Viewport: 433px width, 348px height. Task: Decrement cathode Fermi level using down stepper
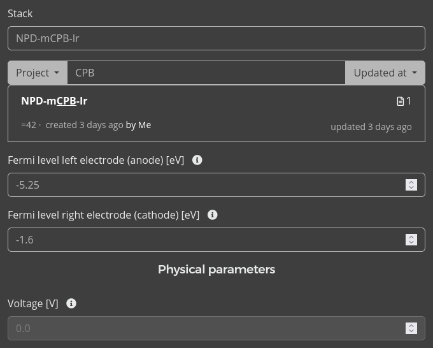411,243
